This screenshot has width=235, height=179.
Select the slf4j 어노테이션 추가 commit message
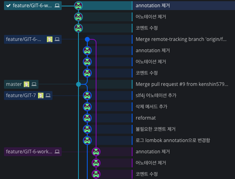(156, 95)
